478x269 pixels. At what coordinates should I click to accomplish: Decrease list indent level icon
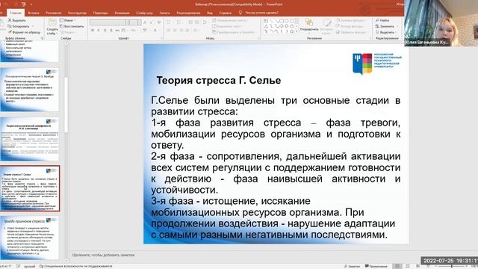[x=190, y=22]
